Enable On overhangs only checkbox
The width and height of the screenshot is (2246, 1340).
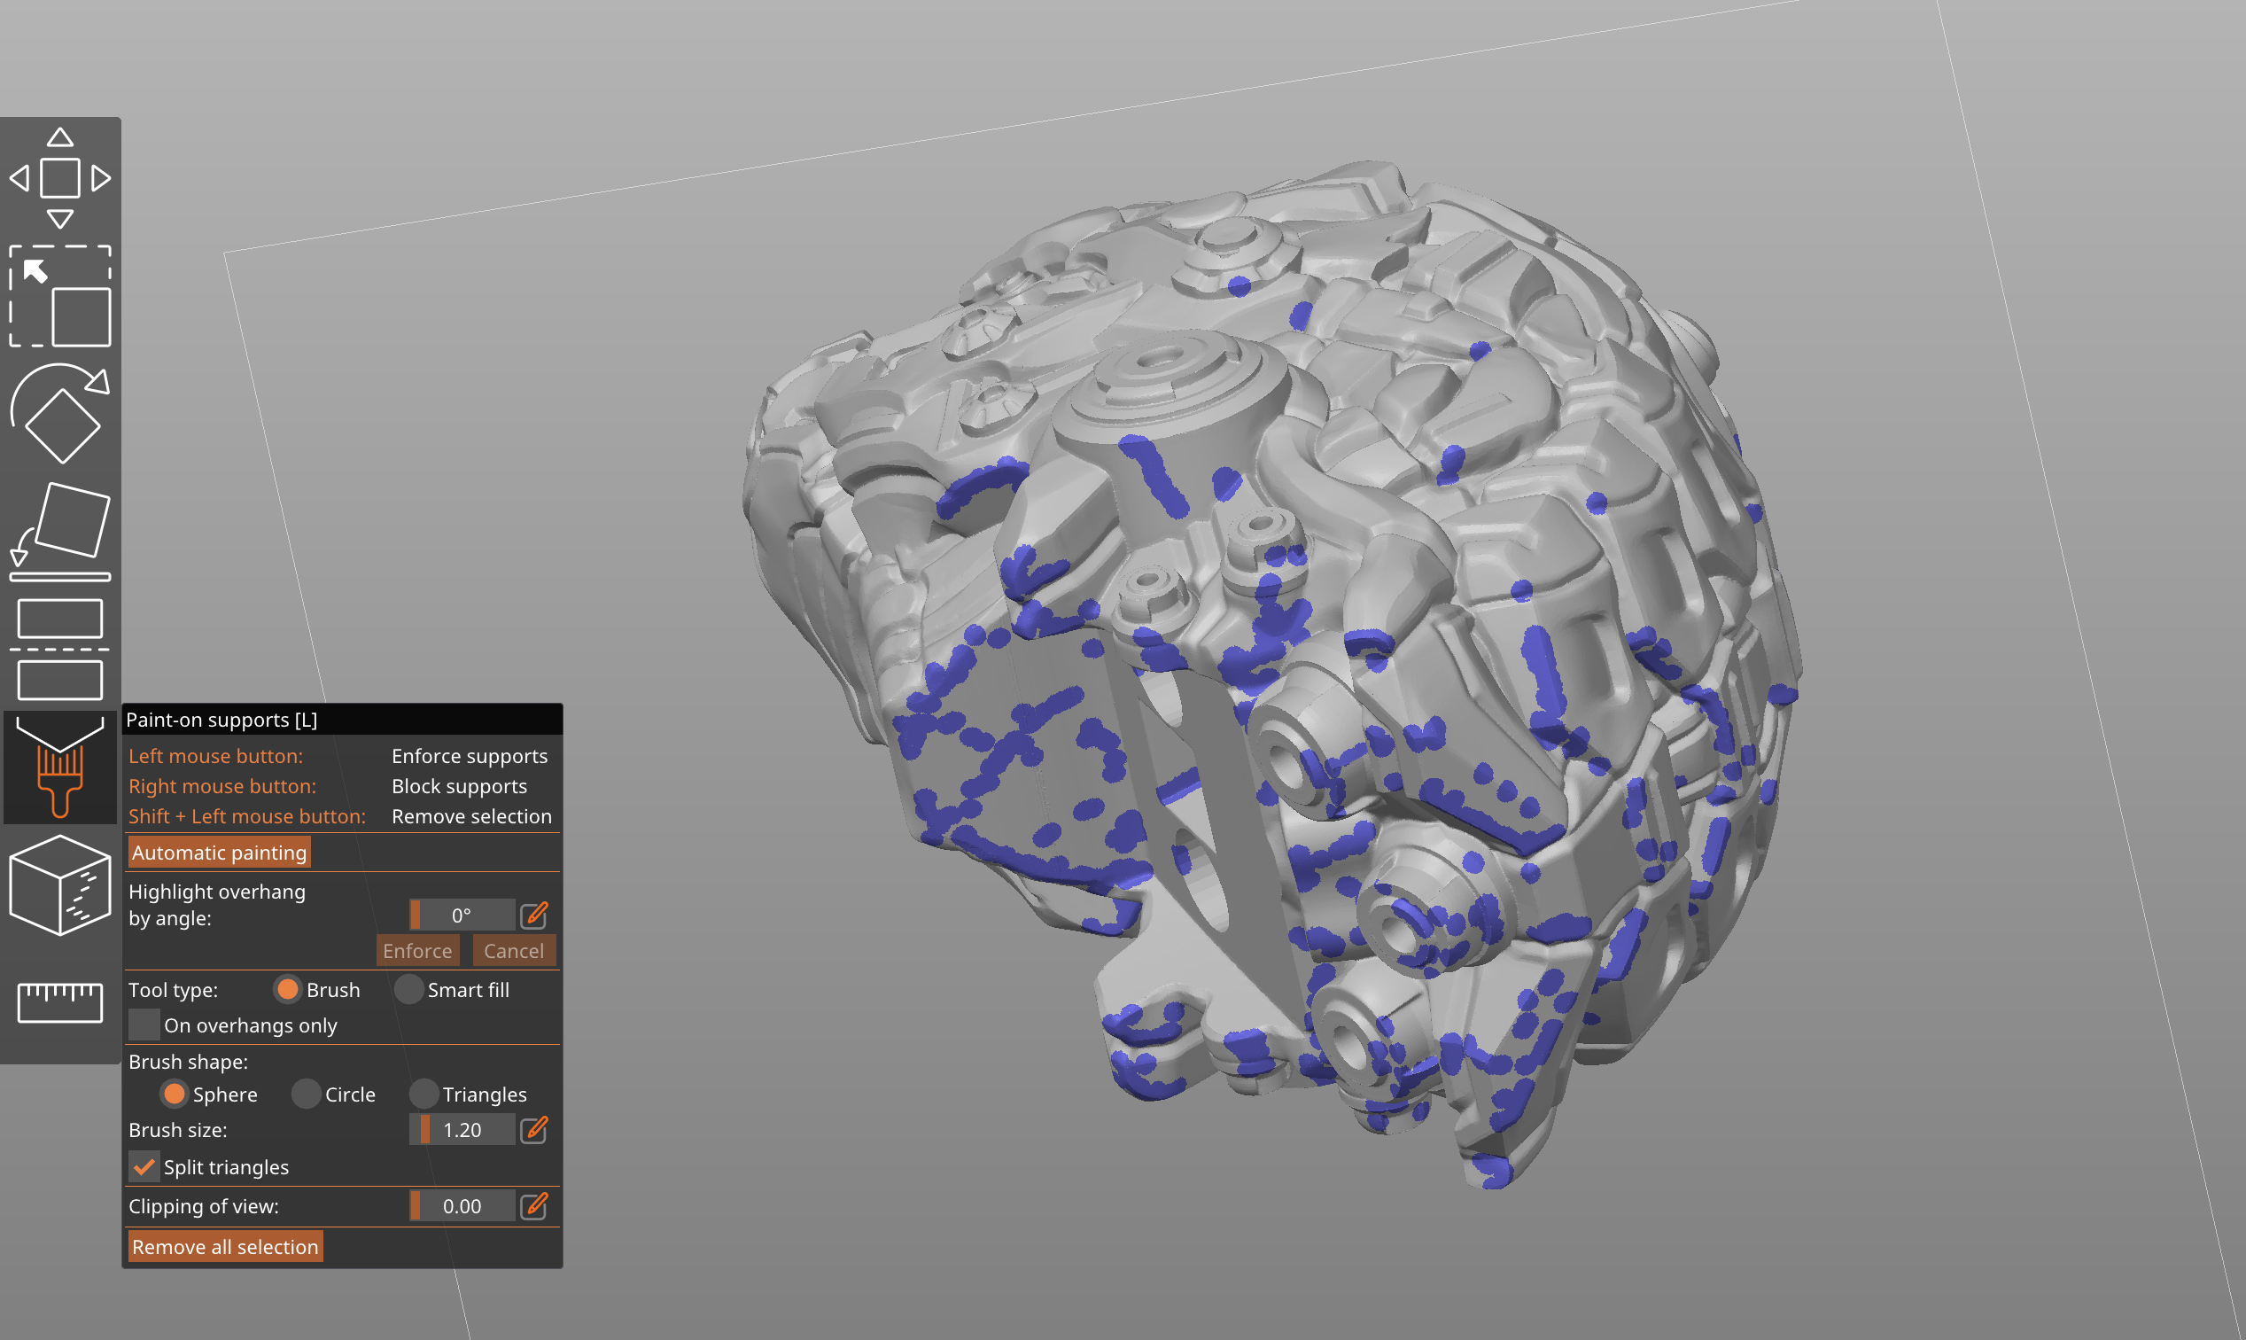pyautogui.click(x=144, y=1024)
